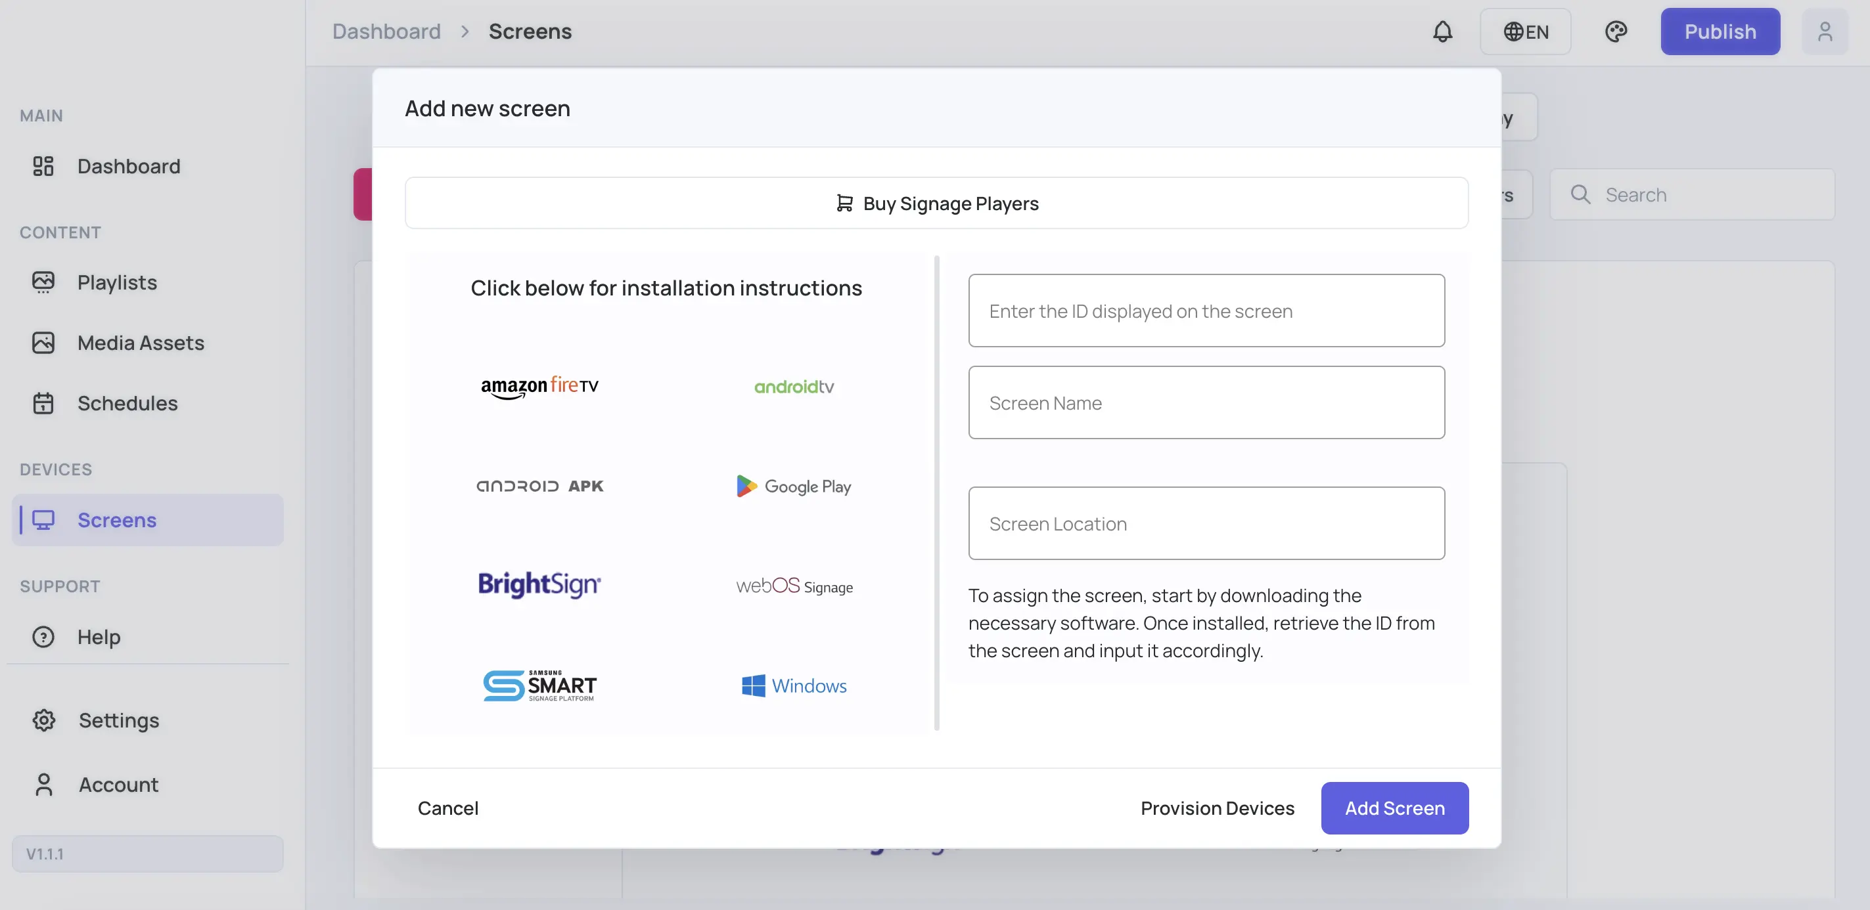1870x910 pixels.
Task: Open the EN language selector
Action: [x=1526, y=32]
